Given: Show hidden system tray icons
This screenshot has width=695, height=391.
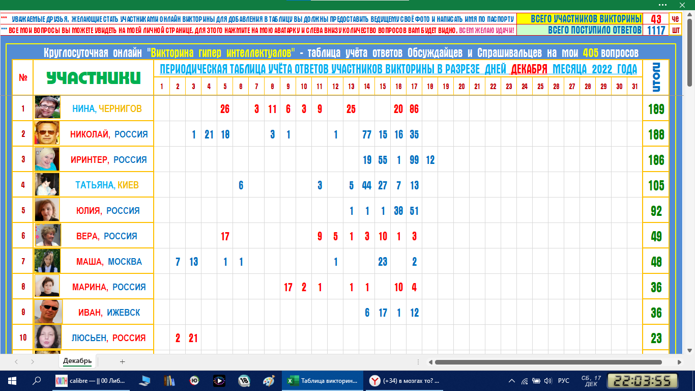Looking at the screenshot, I should [511, 380].
